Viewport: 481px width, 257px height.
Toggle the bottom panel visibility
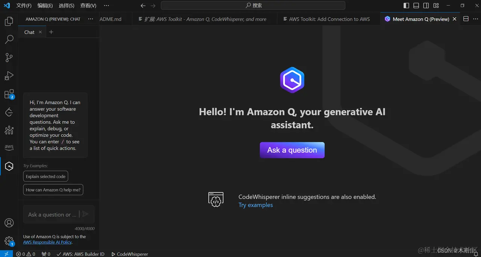pos(416,6)
